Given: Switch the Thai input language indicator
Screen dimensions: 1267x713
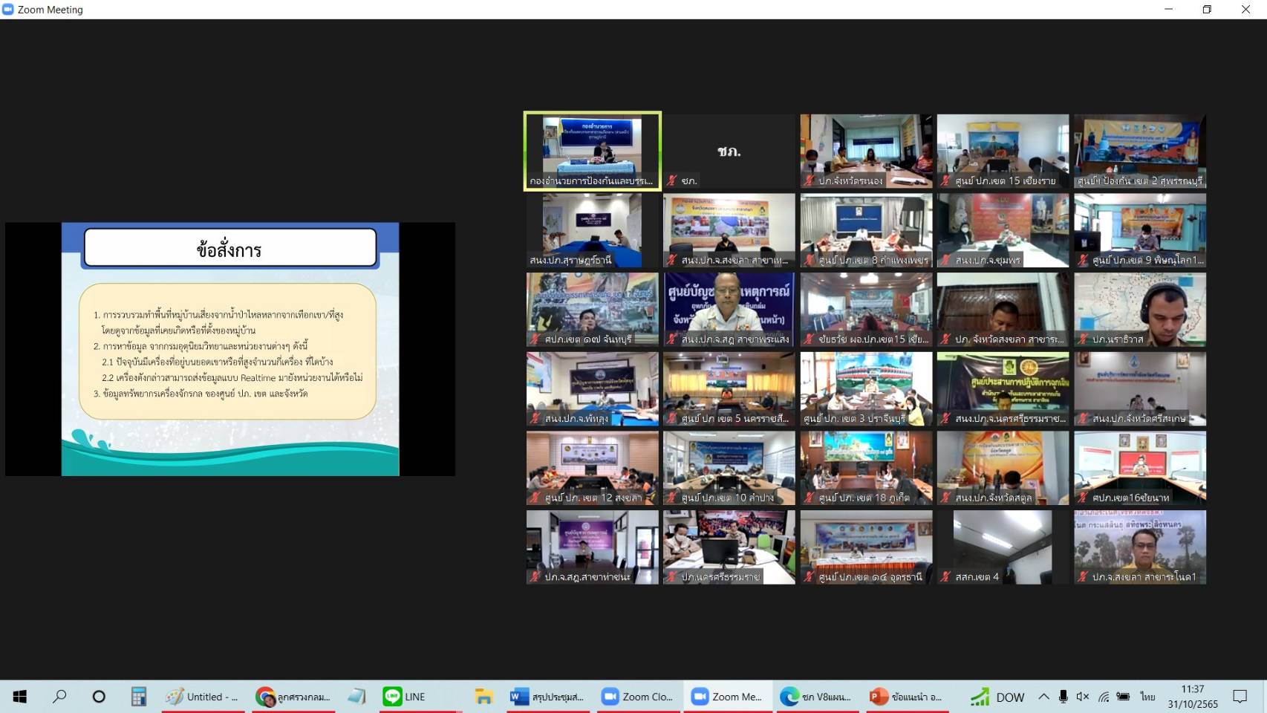Looking at the screenshot, I should coord(1147,697).
